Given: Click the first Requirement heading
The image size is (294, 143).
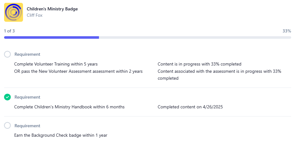Looking at the screenshot, I should [x=27, y=54].
